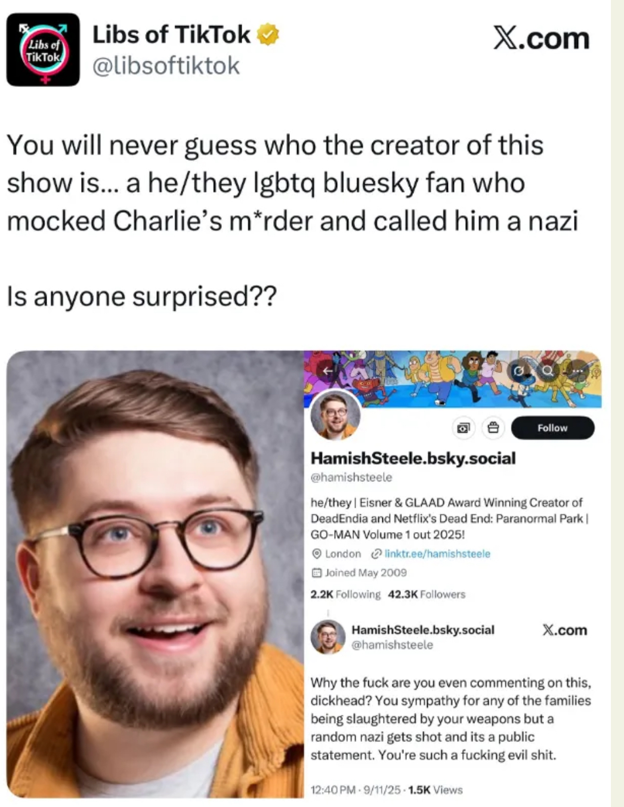The height and width of the screenshot is (807, 624).
Task: Tap the back arrow on the profile banner
Action: point(327,371)
